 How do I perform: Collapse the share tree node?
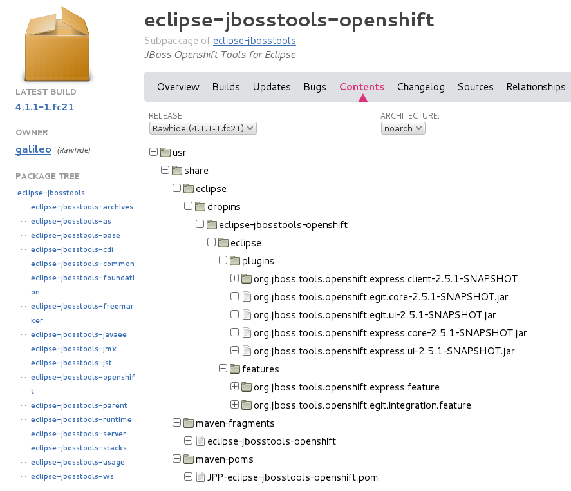pos(165,170)
